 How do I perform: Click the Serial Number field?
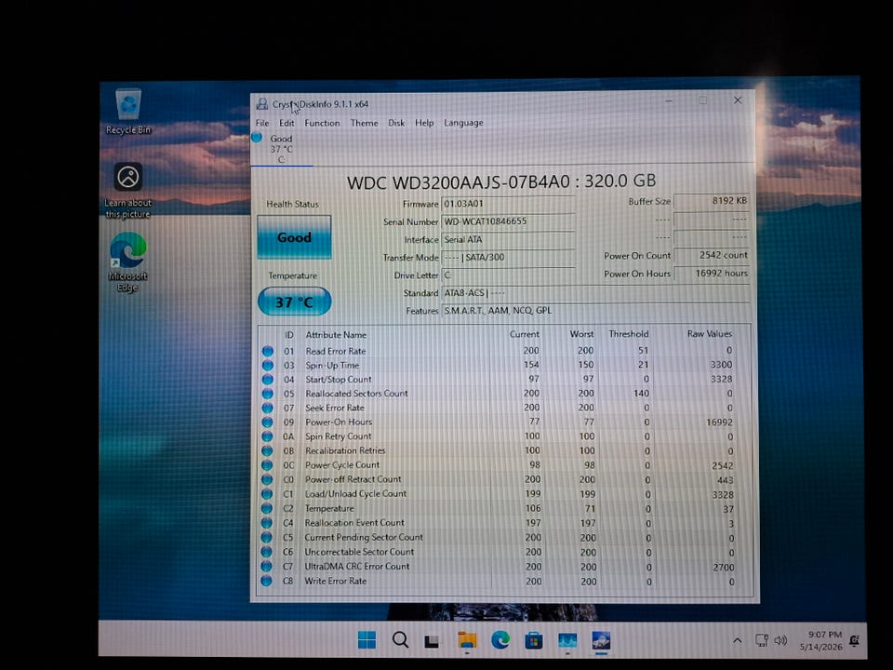tap(508, 221)
